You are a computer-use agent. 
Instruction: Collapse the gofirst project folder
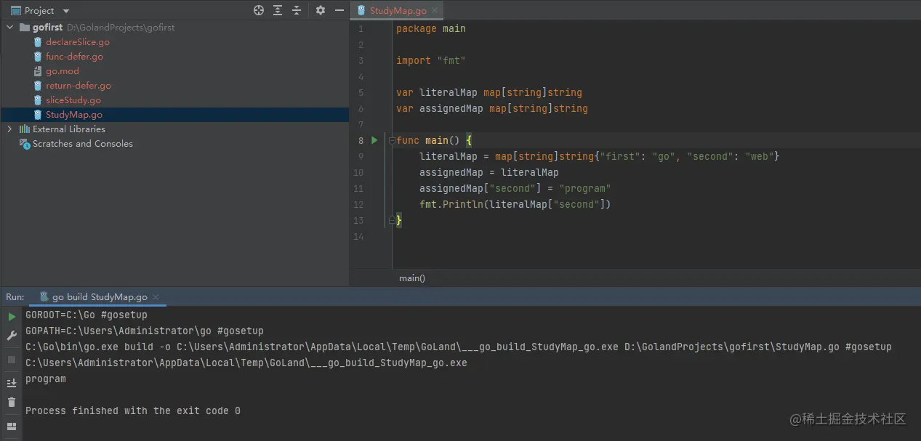(x=10, y=28)
